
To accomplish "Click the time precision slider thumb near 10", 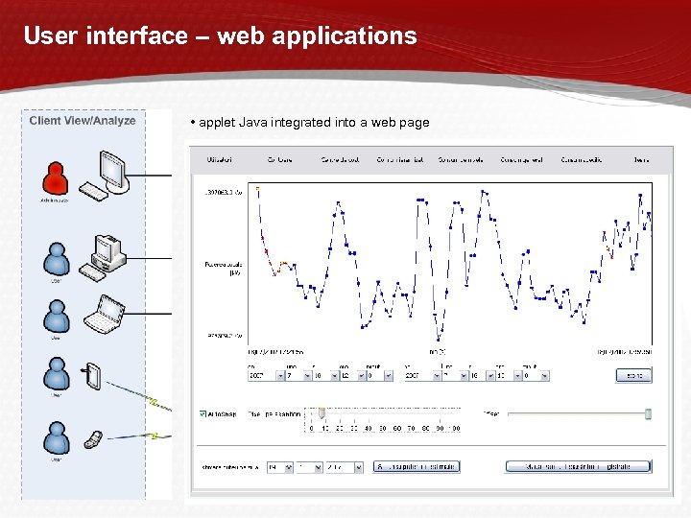I will (x=322, y=413).
